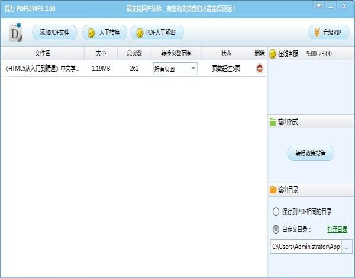Delete the file with red remove icon
The height and width of the screenshot is (278, 355).
(x=260, y=69)
